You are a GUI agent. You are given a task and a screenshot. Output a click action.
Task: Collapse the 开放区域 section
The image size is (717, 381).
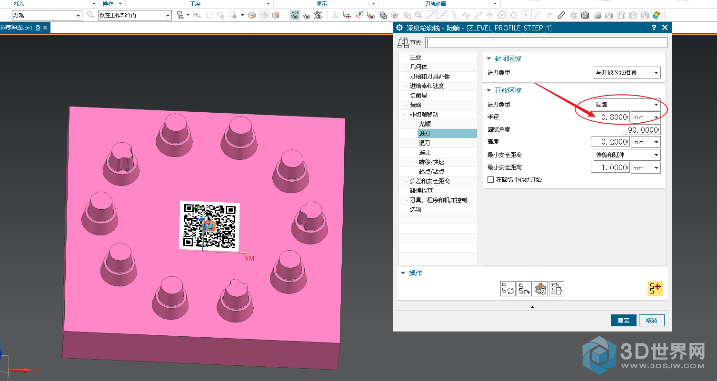pyautogui.click(x=488, y=90)
